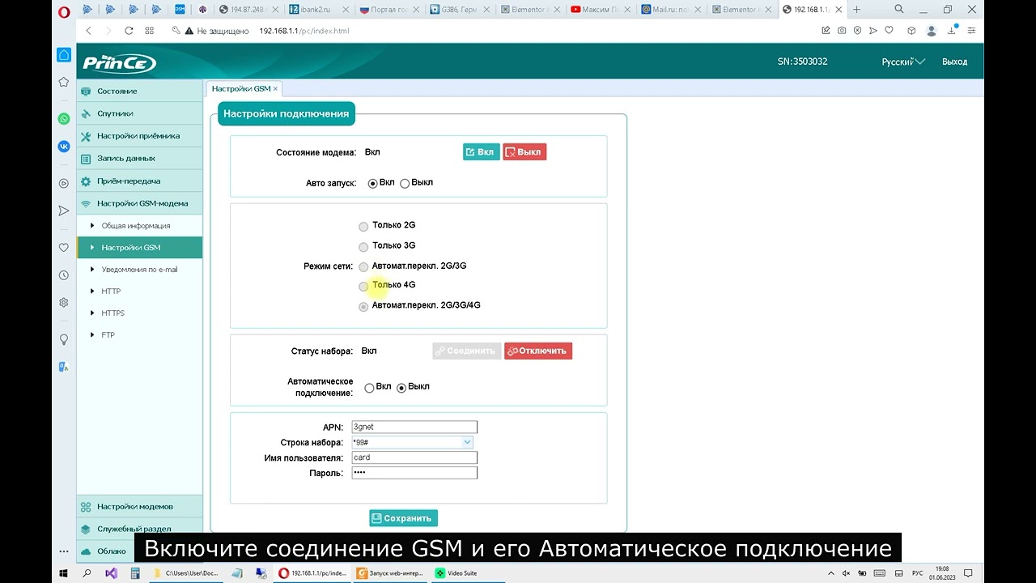Screen dimensions: 1036x583
Task: Open the Opera sidebar send-arrow icon
Action: 64,211
